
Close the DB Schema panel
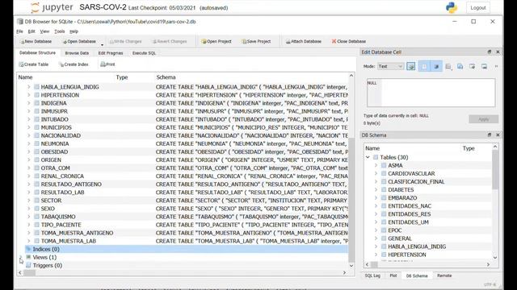[x=498, y=135]
